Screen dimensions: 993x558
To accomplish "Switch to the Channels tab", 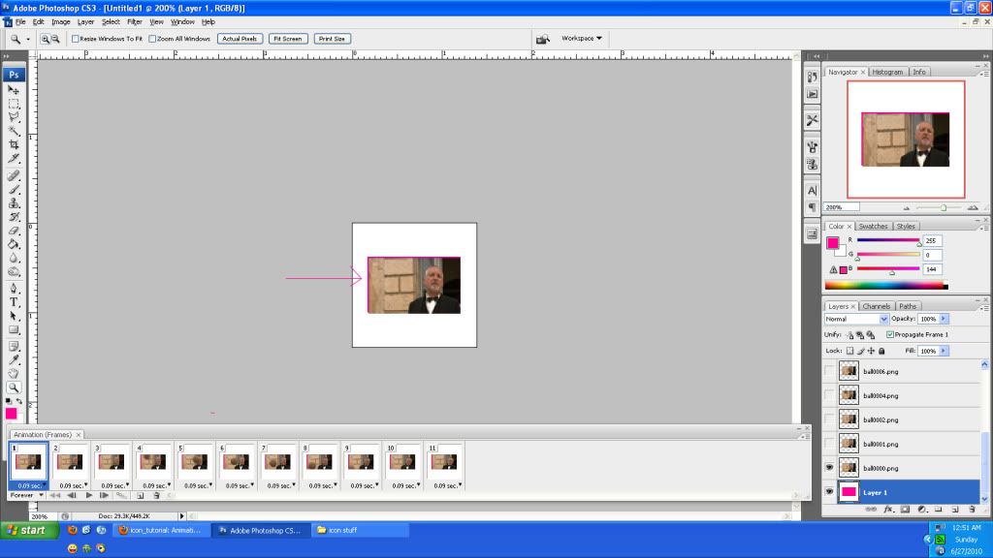I will 876,306.
